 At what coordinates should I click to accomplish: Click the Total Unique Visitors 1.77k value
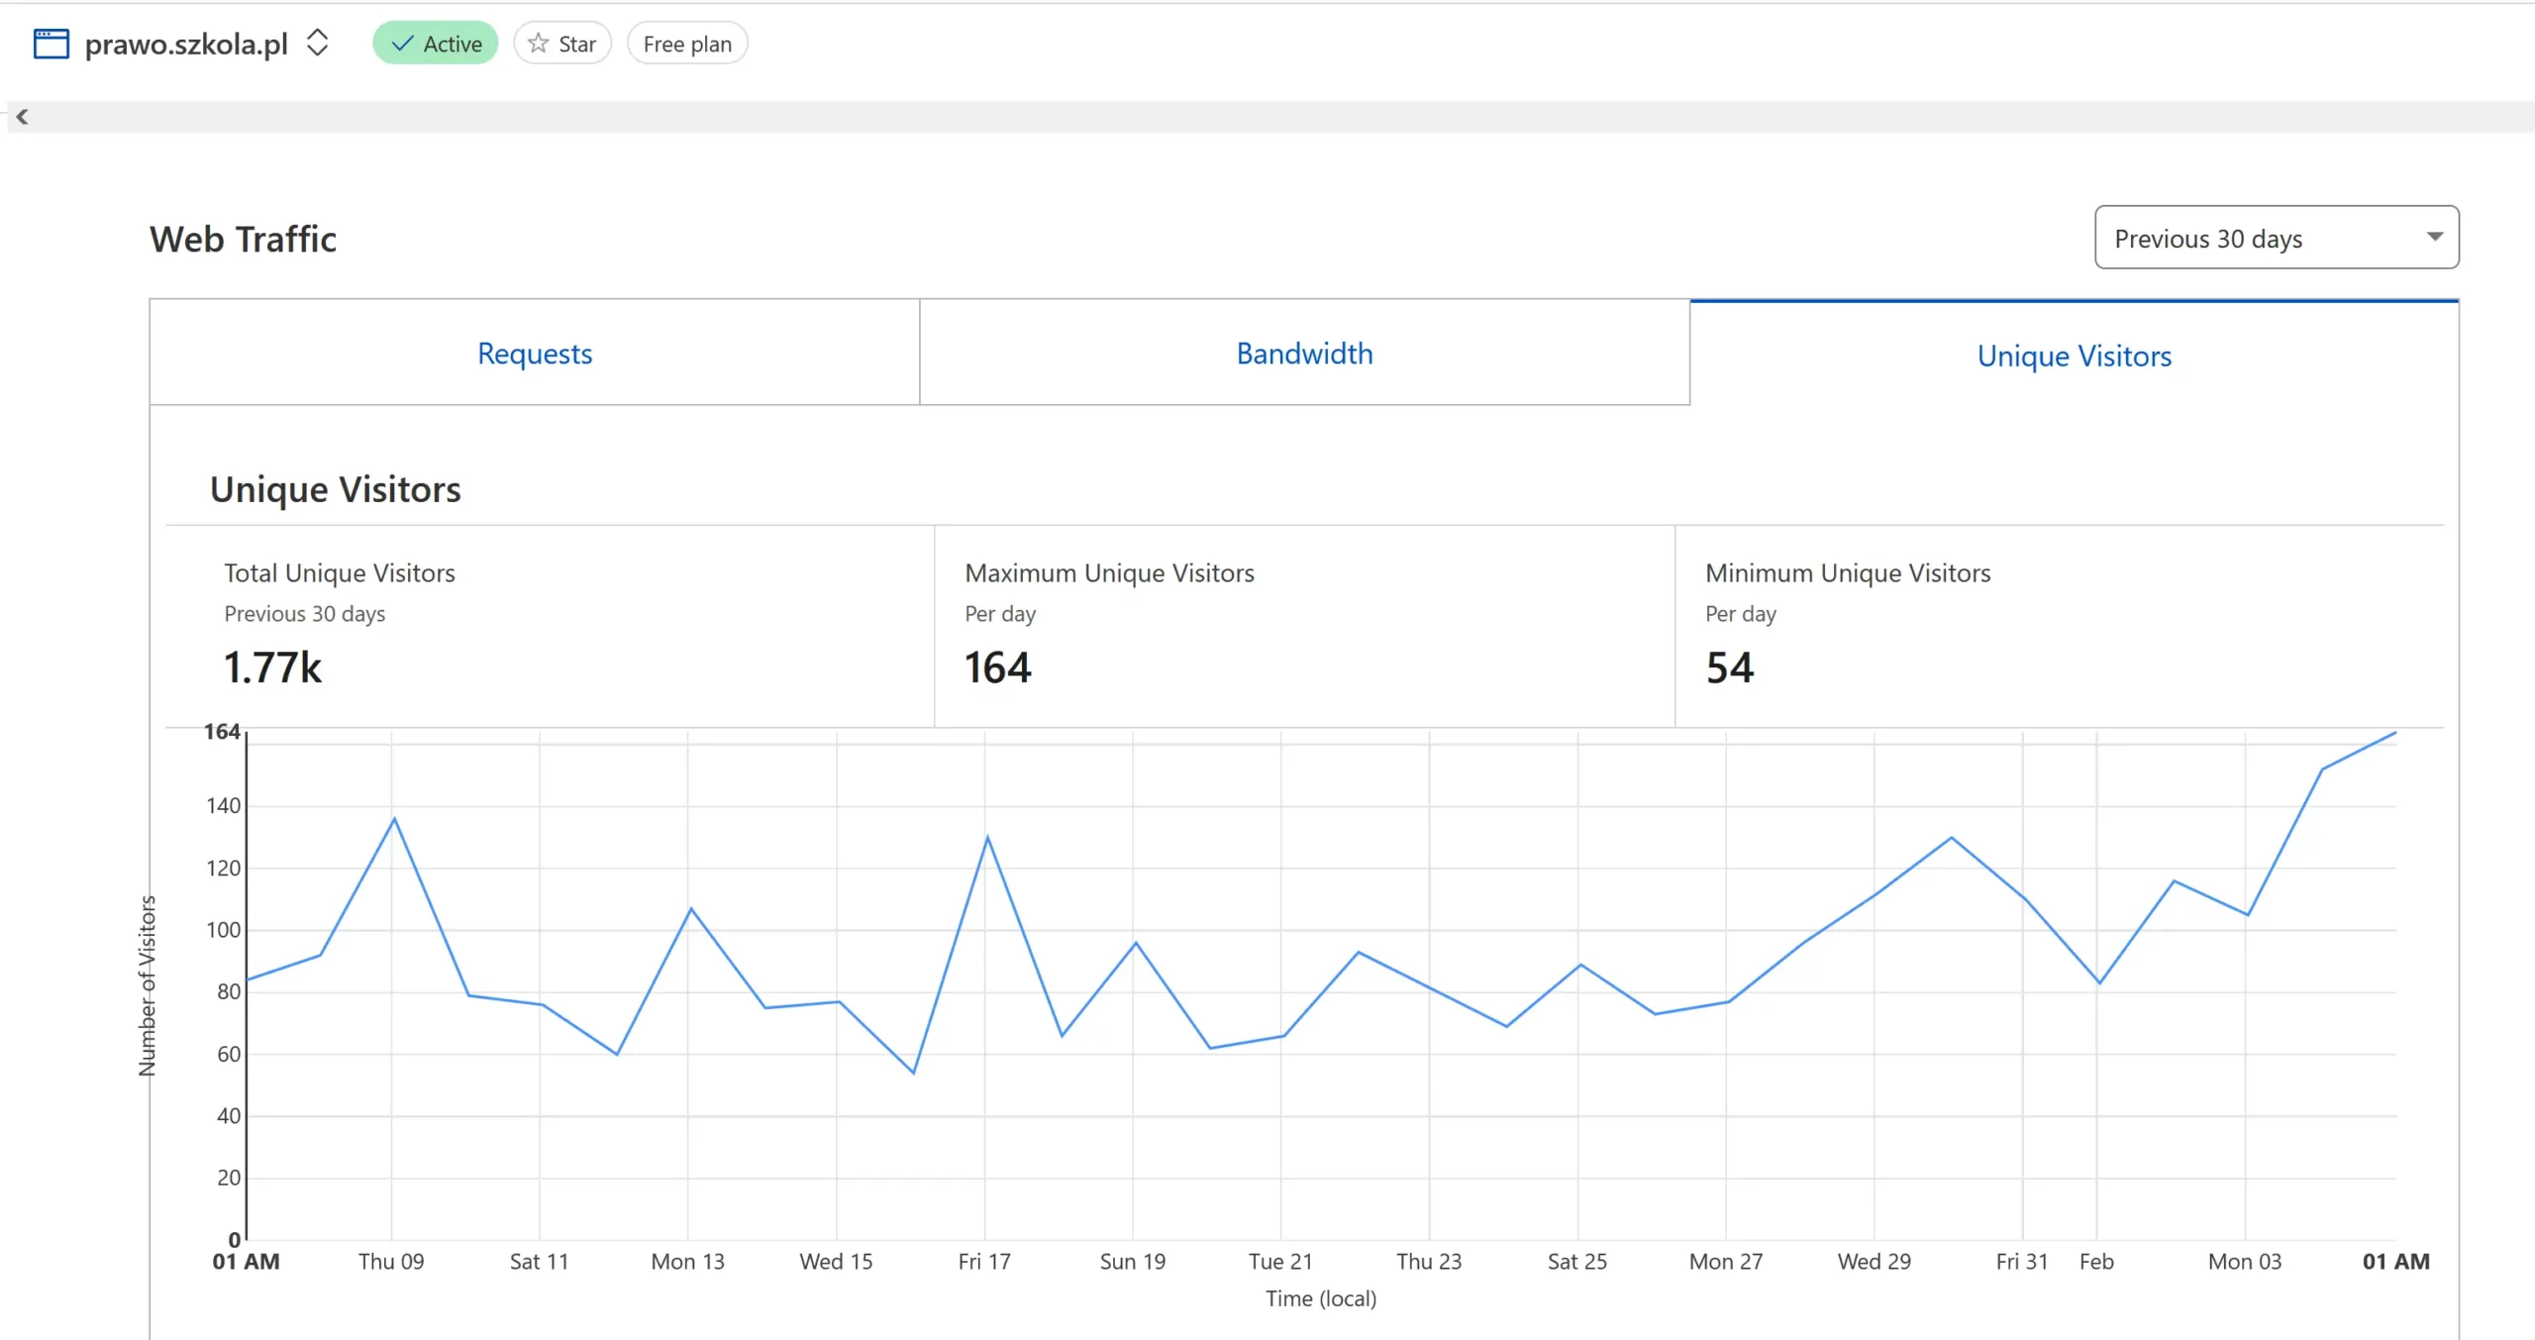tap(272, 668)
